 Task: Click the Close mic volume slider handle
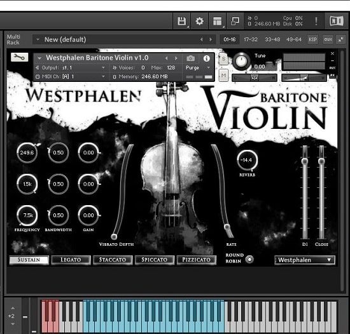coord(321,161)
